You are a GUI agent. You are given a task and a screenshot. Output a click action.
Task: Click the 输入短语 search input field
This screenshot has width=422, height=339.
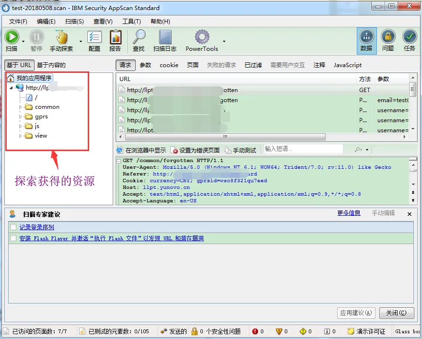(303, 149)
